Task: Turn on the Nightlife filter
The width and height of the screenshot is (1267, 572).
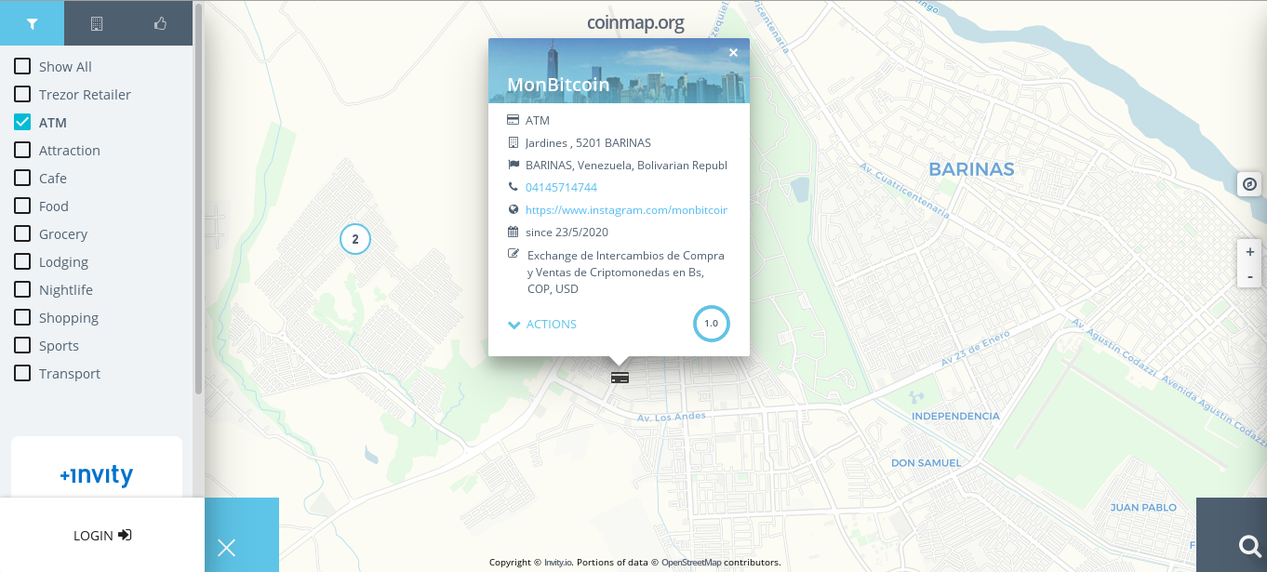Action: pyautogui.click(x=22, y=289)
